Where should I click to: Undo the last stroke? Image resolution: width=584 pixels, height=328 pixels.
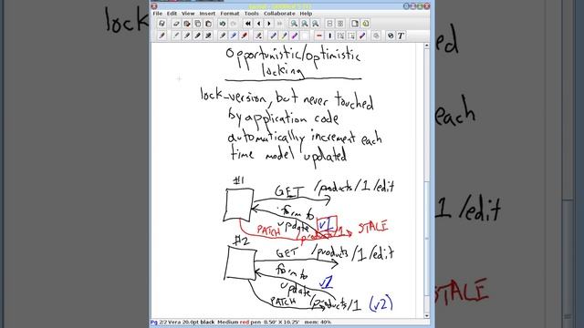[x=223, y=24]
